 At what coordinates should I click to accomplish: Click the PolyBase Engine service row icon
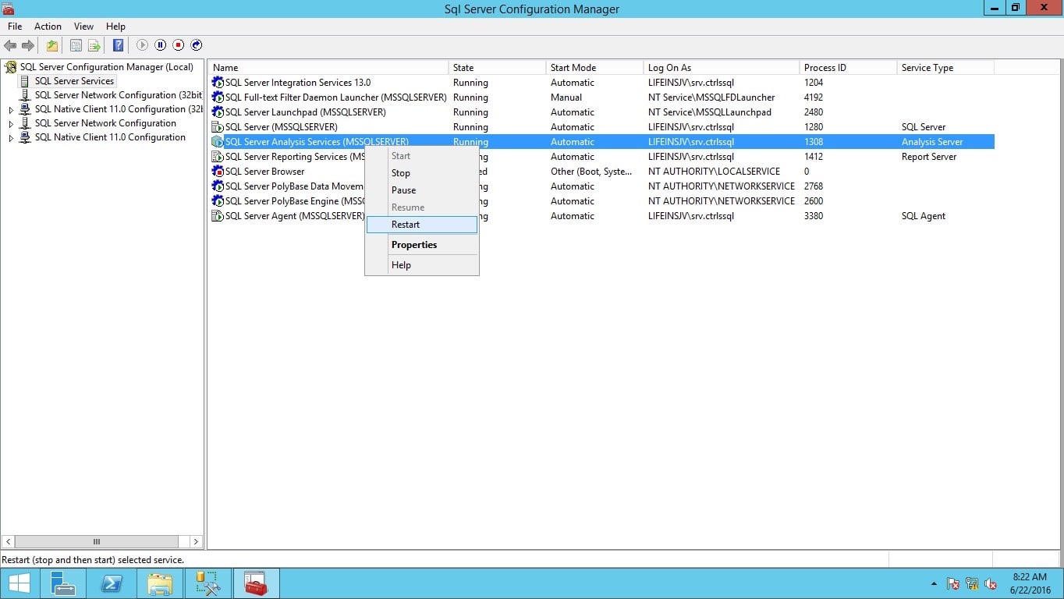pos(218,201)
